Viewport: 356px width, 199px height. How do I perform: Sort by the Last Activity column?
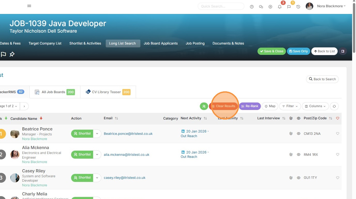tap(231, 118)
